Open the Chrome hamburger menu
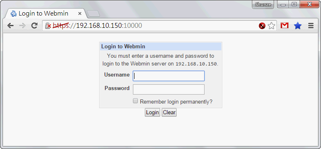The image size is (321, 149). point(311,26)
